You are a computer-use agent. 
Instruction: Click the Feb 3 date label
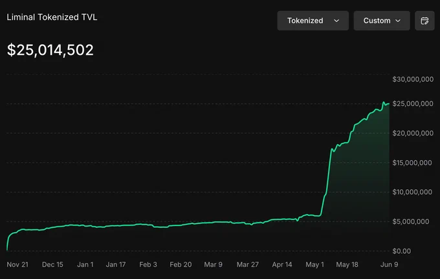148,264
